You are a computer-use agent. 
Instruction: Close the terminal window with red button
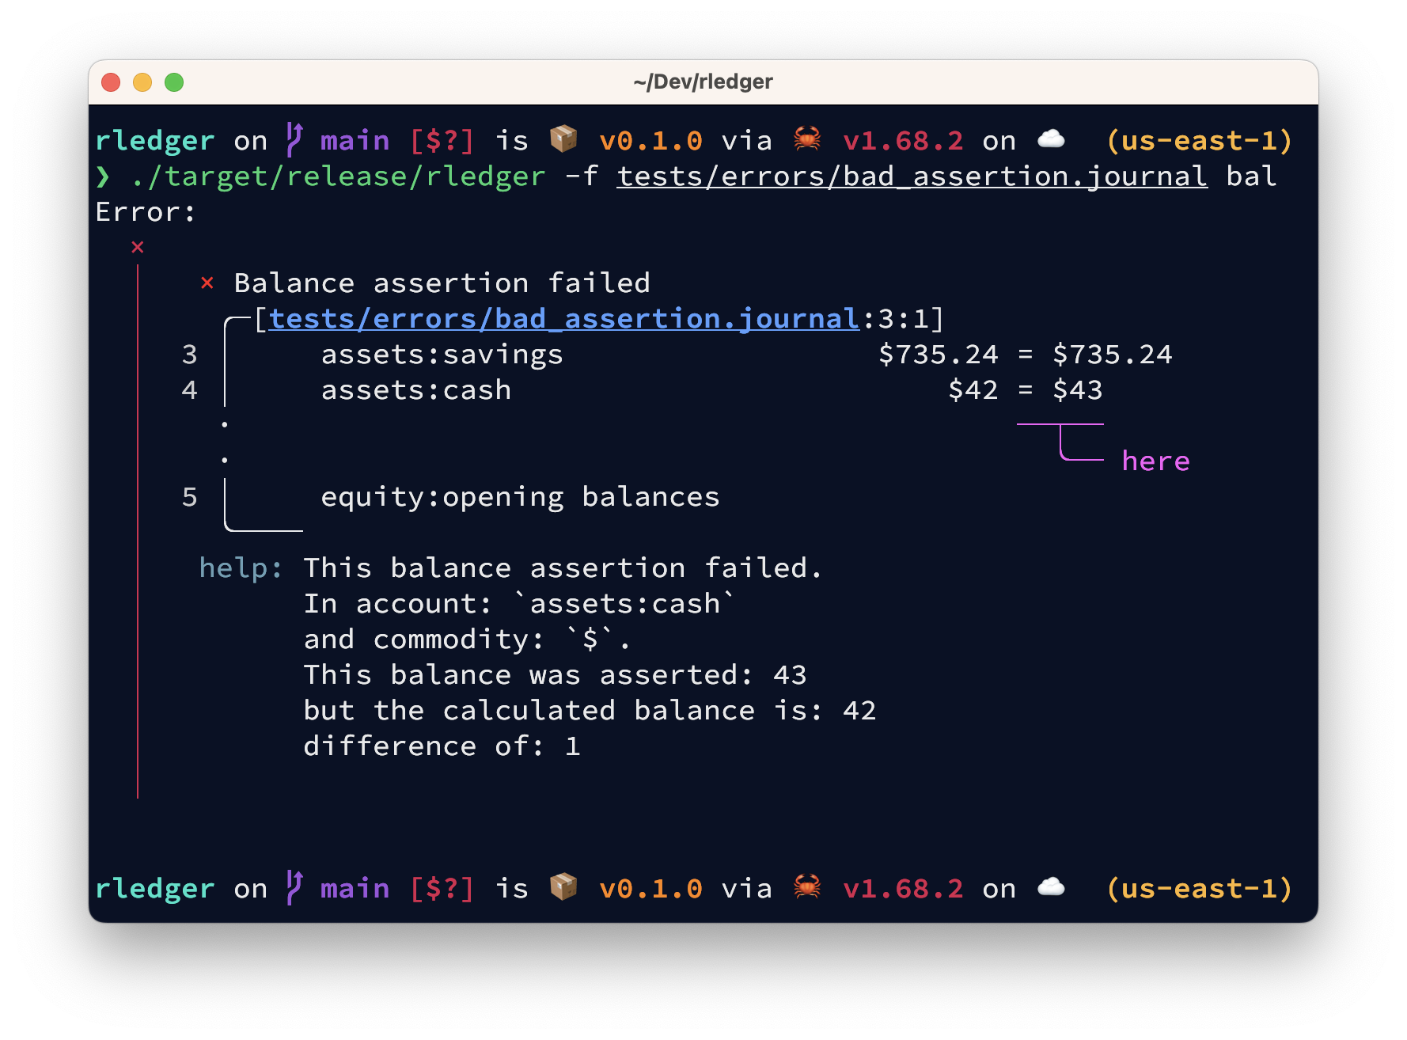coord(111,82)
